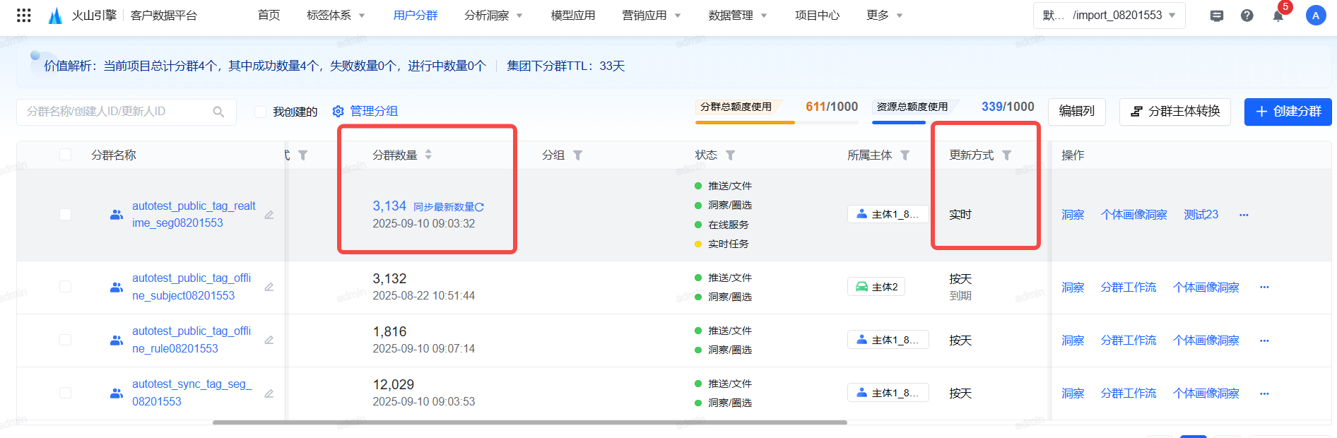Click the refresh icon beside 同步最新数量
This screenshot has width=1337, height=438.
pyautogui.click(x=480, y=207)
